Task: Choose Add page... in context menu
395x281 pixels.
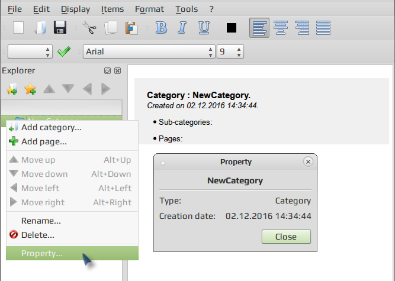Action: pos(72,141)
